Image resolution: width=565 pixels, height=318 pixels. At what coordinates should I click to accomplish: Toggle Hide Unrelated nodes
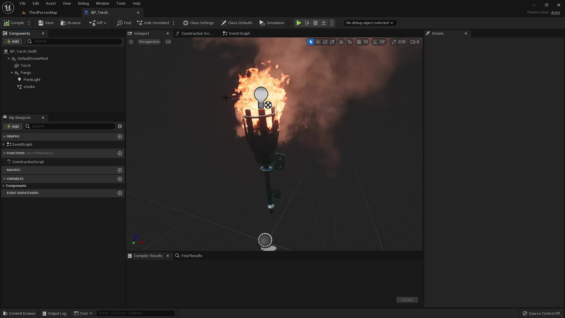pos(153,23)
